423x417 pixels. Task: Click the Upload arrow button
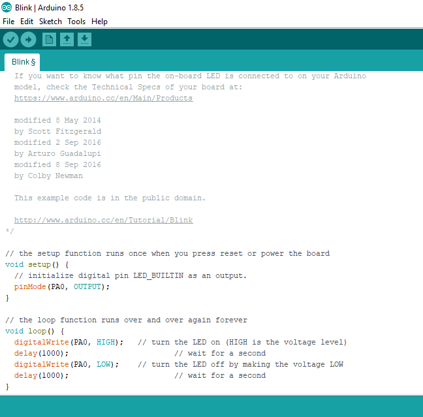point(28,40)
